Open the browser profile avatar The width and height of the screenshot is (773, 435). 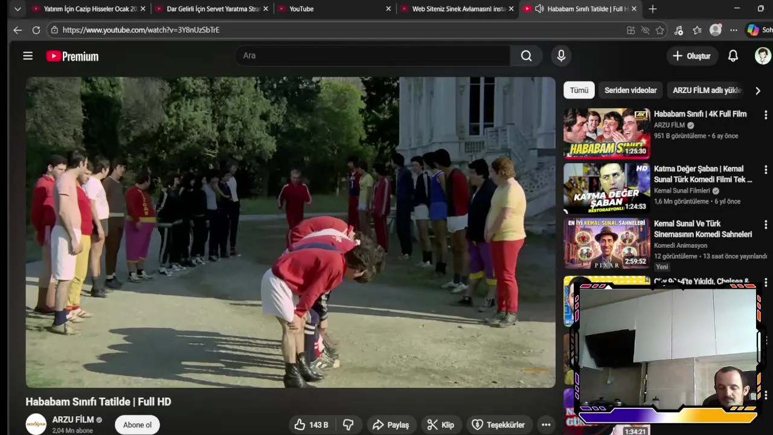pos(716,30)
